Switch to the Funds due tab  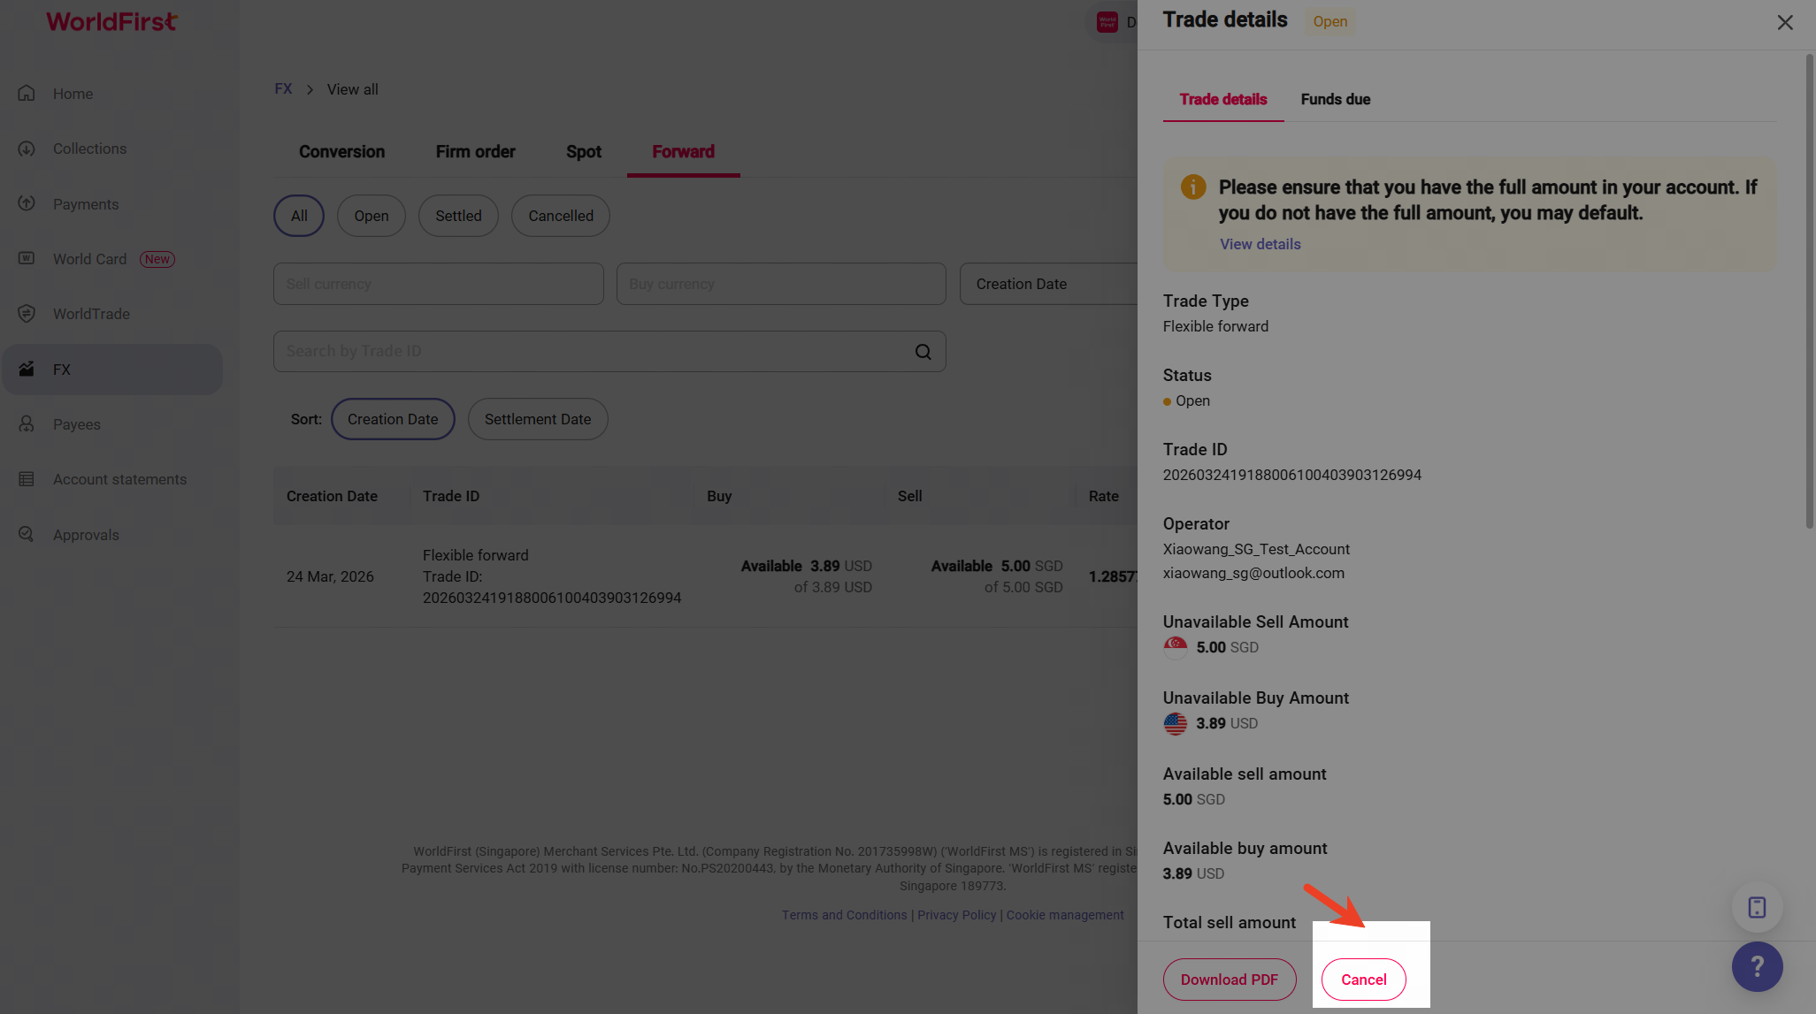[1335, 99]
